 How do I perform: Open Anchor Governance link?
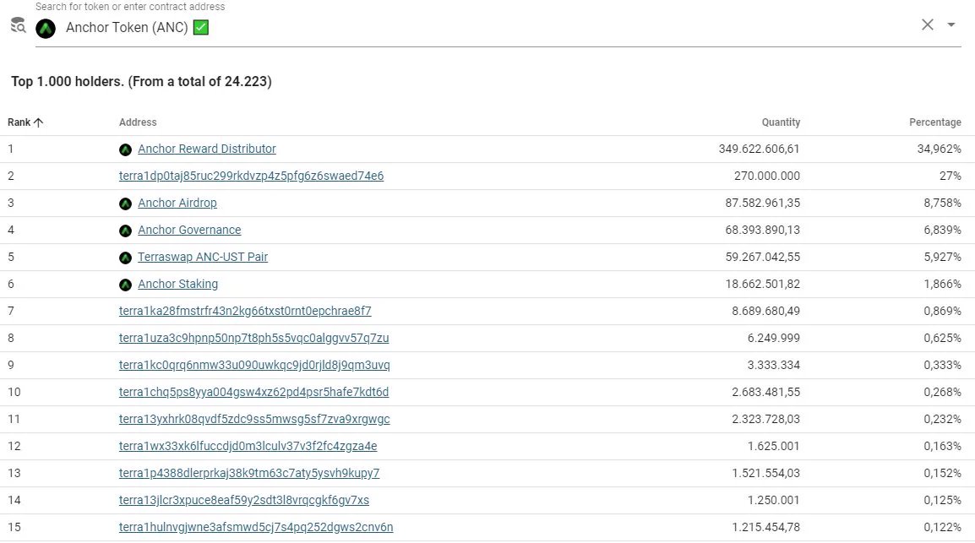[x=189, y=230]
